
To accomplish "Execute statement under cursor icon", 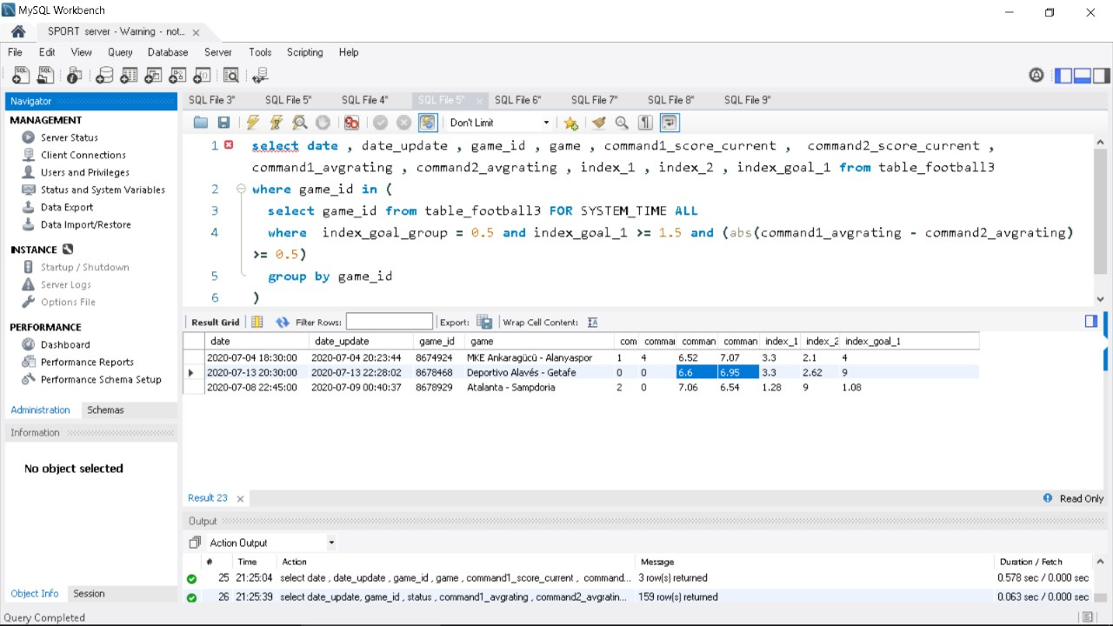I will (x=277, y=123).
